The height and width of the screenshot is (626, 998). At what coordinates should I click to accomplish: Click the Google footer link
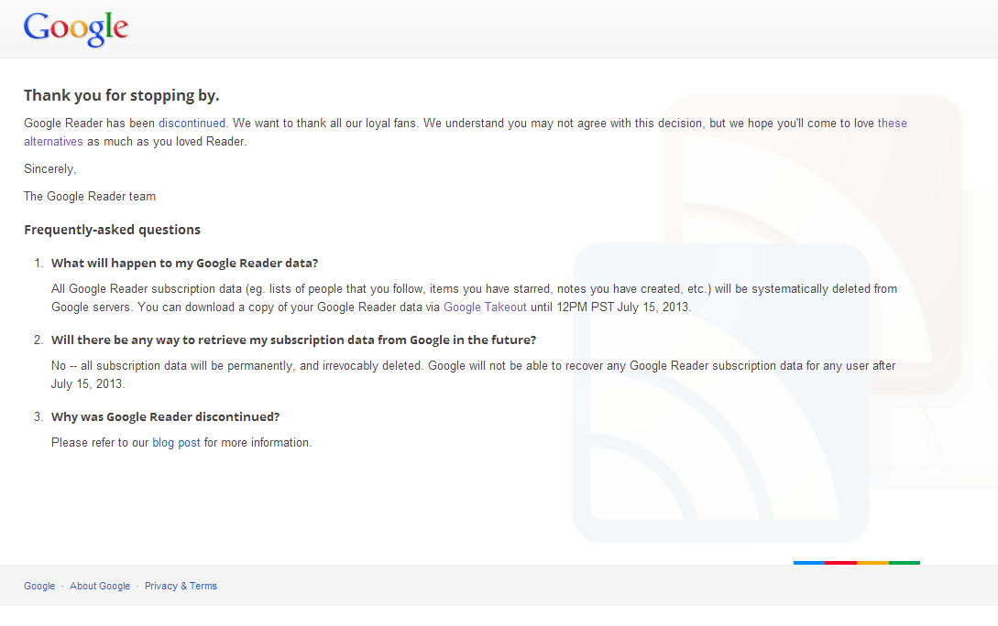(39, 586)
